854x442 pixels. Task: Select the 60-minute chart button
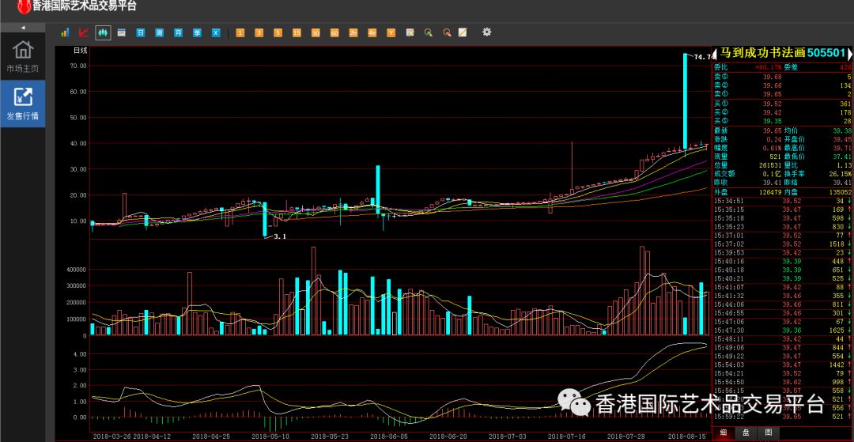pos(334,32)
